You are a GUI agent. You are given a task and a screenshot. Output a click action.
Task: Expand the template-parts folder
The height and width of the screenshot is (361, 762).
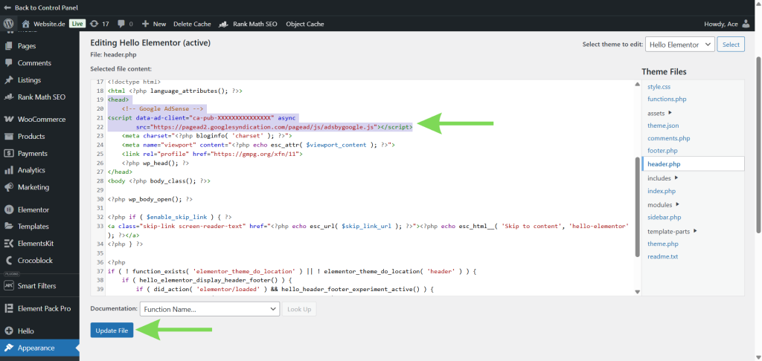pyautogui.click(x=695, y=231)
